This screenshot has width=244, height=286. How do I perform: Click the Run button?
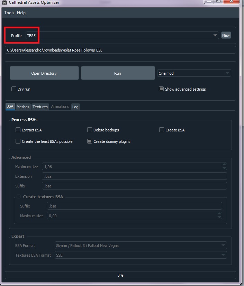click(x=118, y=73)
